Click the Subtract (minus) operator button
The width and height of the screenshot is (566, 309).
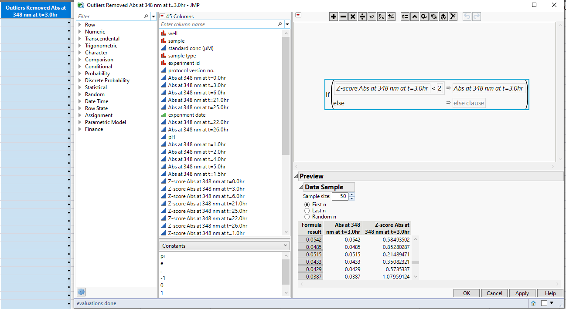coord(343,17)
